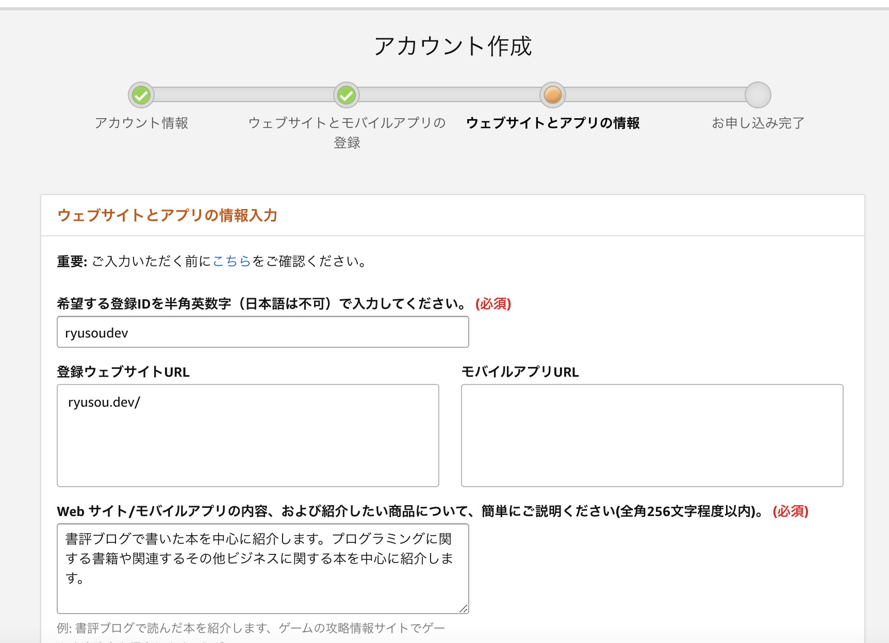Image resolution: width=889 pixels, height=643 pixels.
Task: Focus the registration ID field containing ryusoudev
Action: click(262, 332)
